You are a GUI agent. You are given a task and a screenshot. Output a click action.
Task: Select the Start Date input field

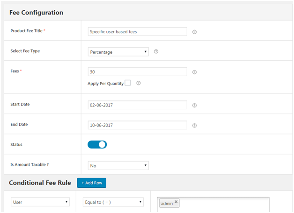(x=137, y=105)
